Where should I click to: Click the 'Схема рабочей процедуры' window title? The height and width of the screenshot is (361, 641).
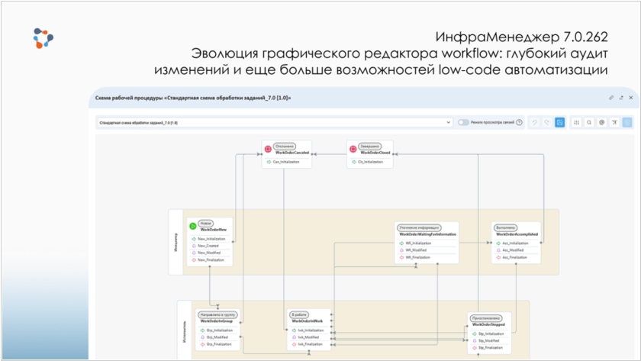(x=193, y=98)
